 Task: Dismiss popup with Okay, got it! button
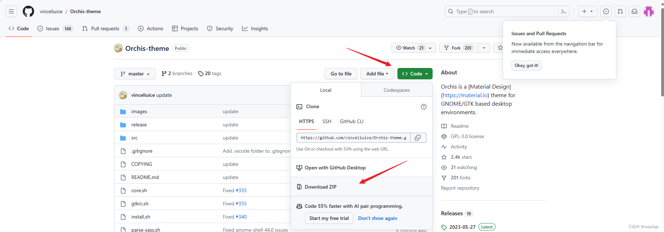coord(526,65)
